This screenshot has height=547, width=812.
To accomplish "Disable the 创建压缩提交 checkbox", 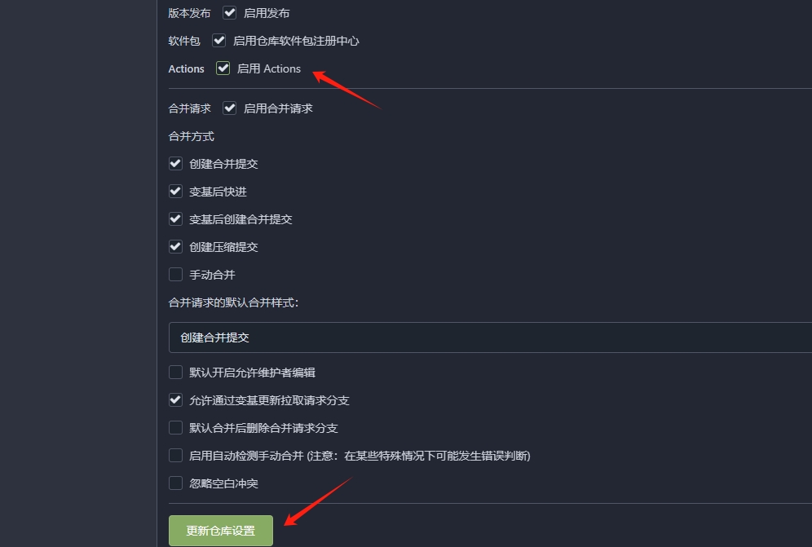I will tap(175, 247).
